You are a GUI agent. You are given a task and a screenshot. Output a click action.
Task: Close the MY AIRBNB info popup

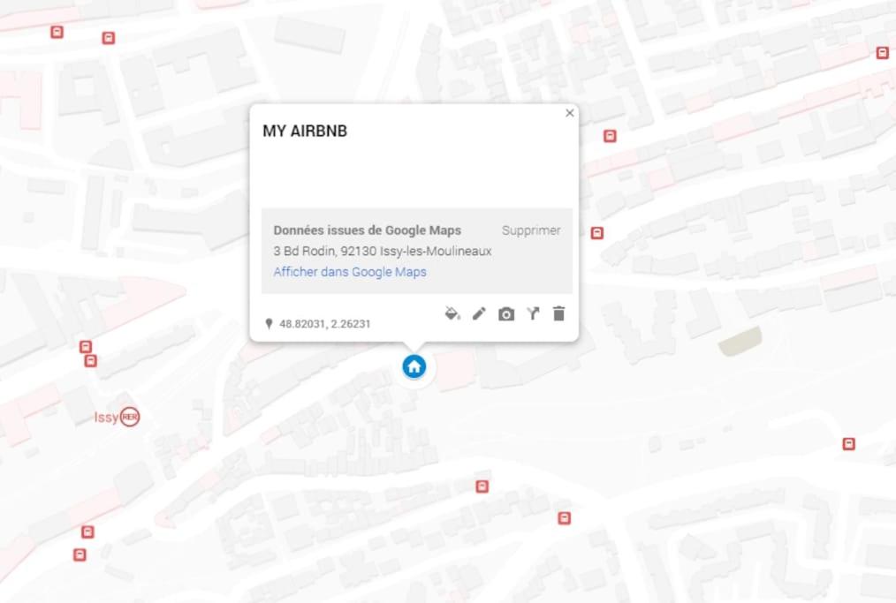point(569,113)
